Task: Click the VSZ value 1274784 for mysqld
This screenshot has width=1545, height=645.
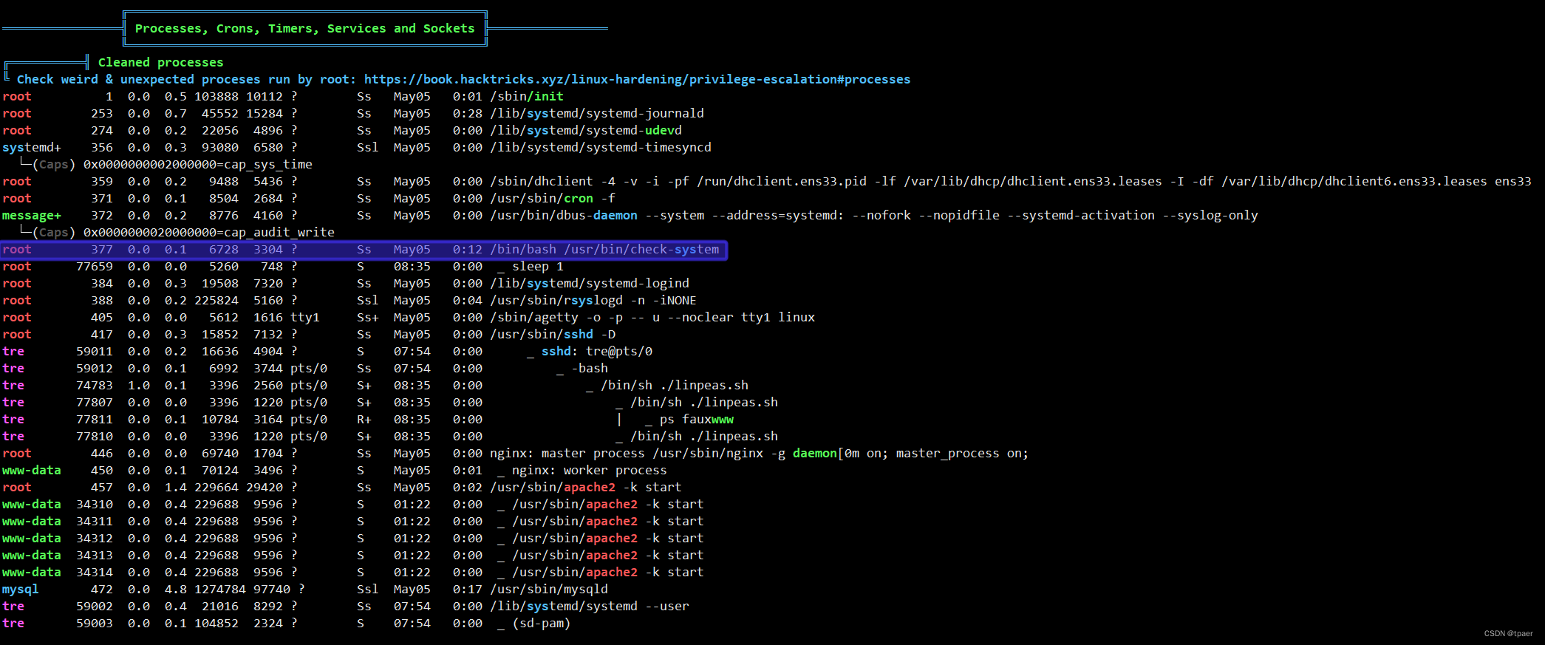Action: (x=219, y=589)
